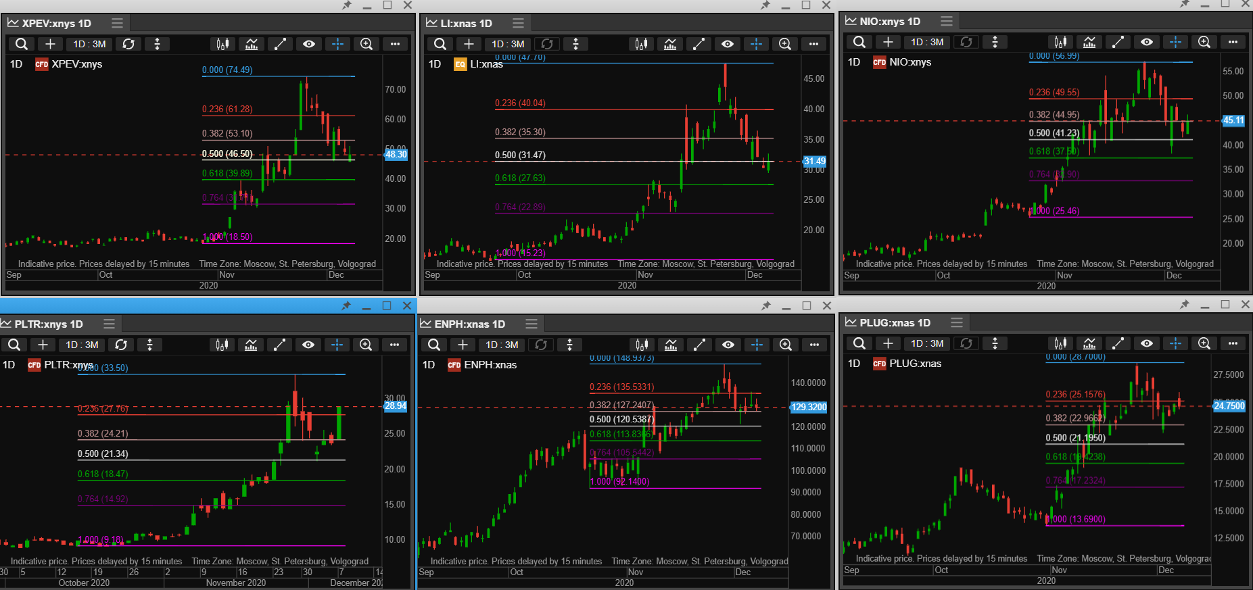
Task: Toggle eye visibility in NIO chart
Action: [x=1147, y=42]
